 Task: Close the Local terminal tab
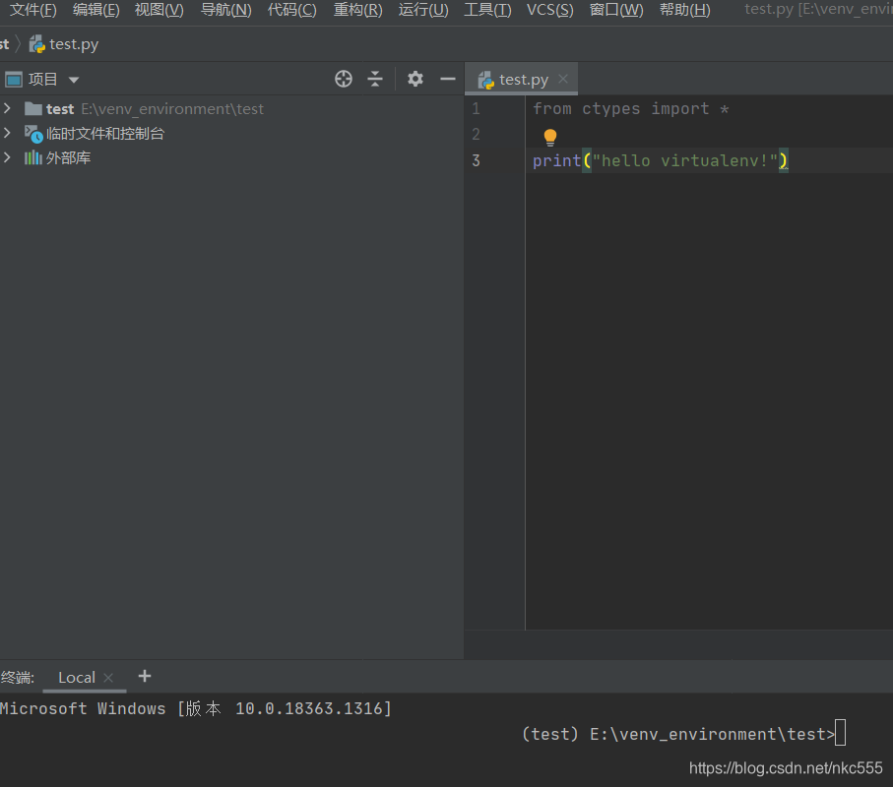(x=108, y=677)
